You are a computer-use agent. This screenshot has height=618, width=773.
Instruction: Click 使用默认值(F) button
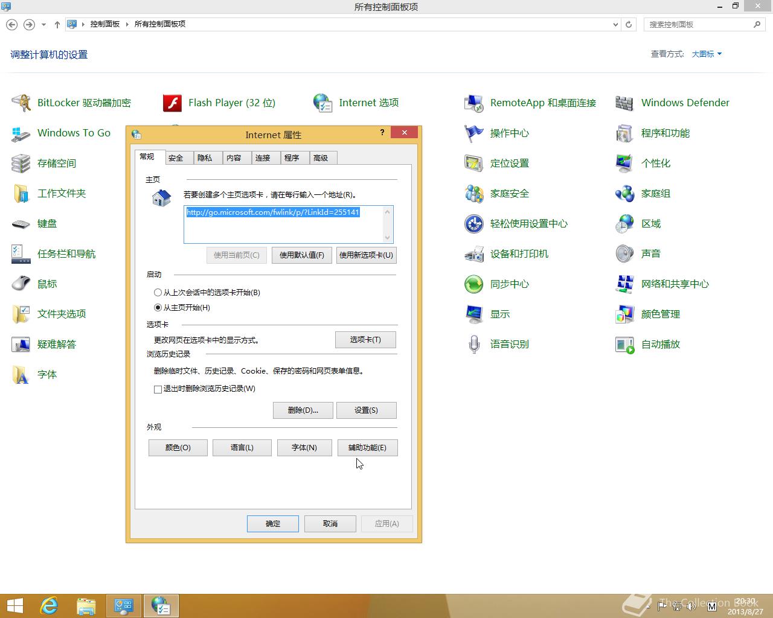point(302,255)
